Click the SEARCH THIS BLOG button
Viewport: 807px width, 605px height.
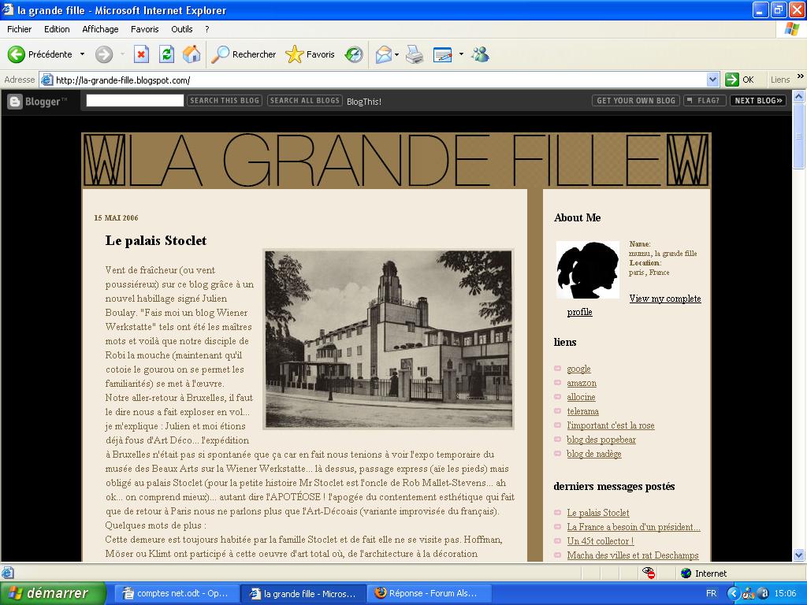click(x=225, y=100)
